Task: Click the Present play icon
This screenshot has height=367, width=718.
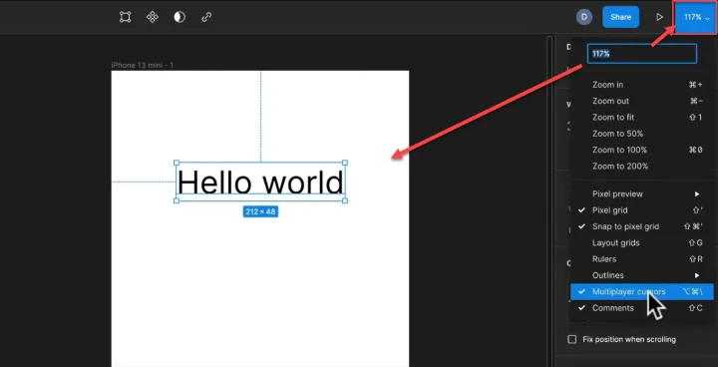Action: [x=659, y=17]
